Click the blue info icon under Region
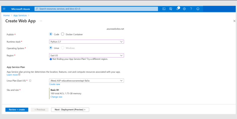This screenshot has height=119, width=237. (51, 59)
